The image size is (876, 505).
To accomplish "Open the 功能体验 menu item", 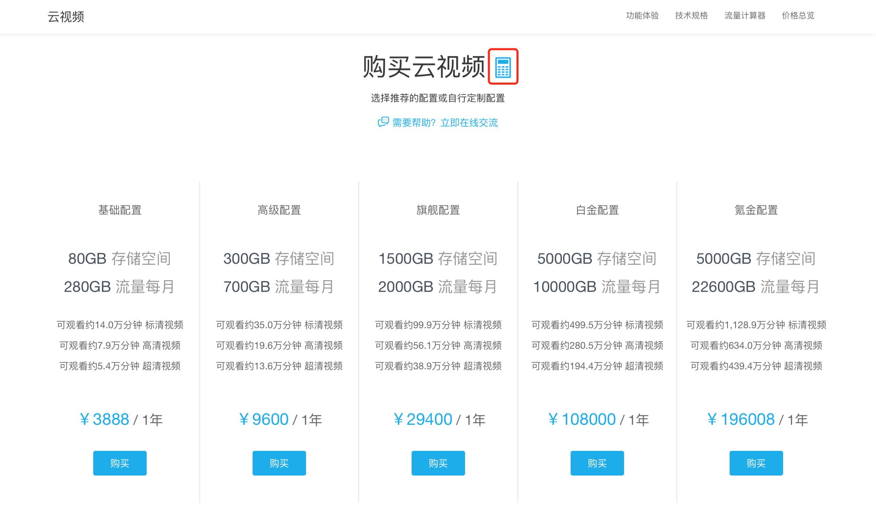I will [x=642, y=16].
